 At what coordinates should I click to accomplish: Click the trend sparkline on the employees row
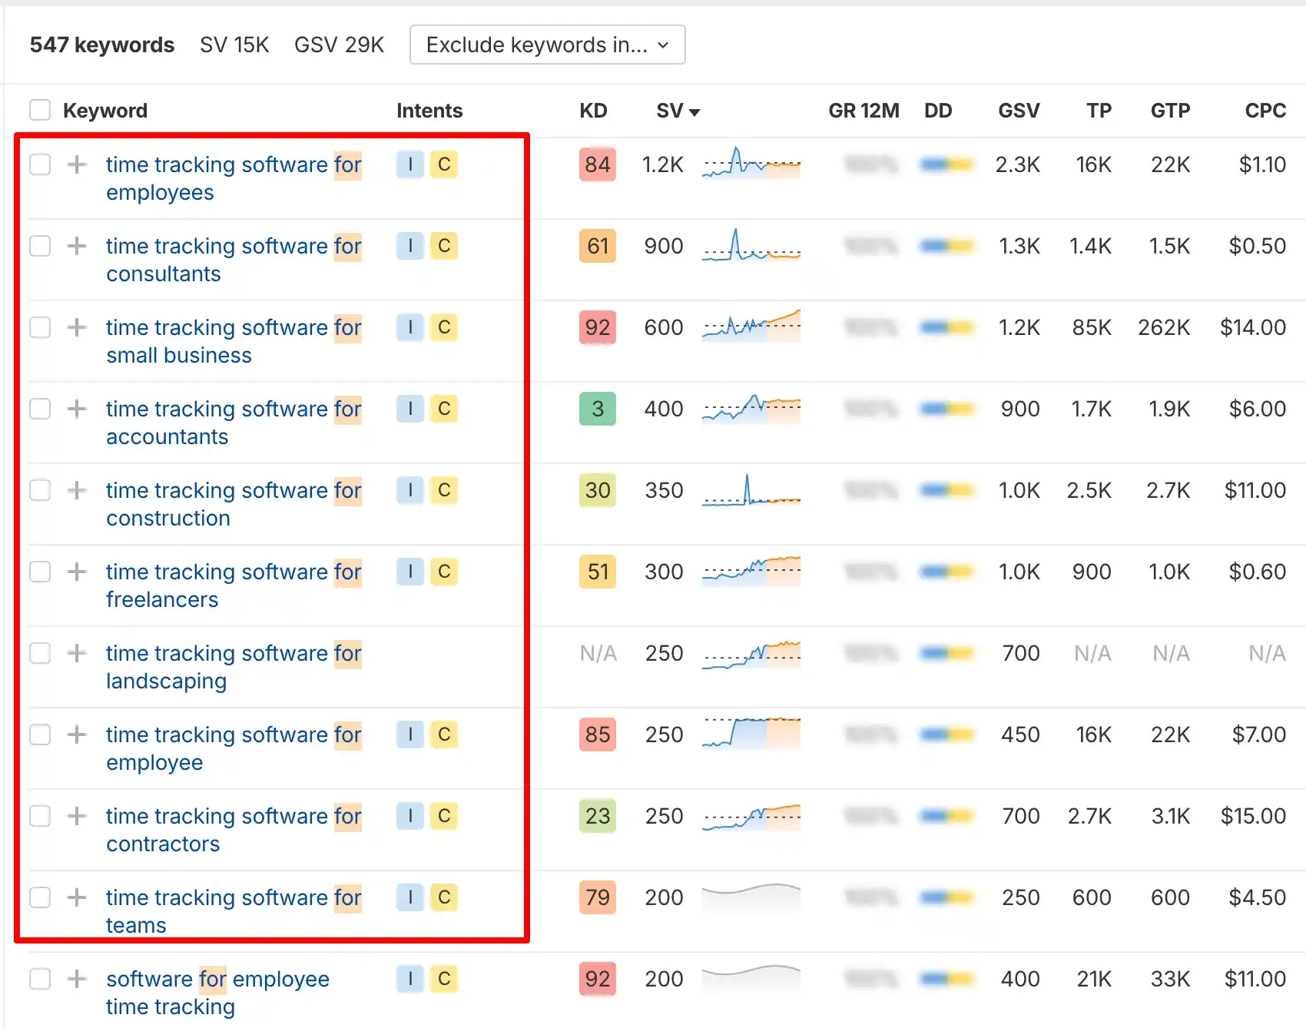(x=751, y=164)
